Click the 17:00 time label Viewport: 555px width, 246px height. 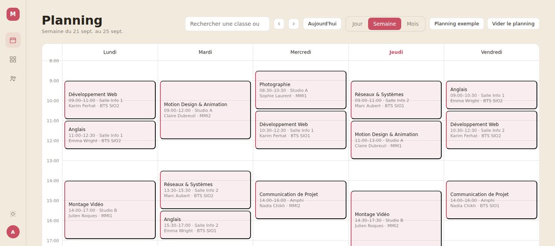[x=53, y=240]
